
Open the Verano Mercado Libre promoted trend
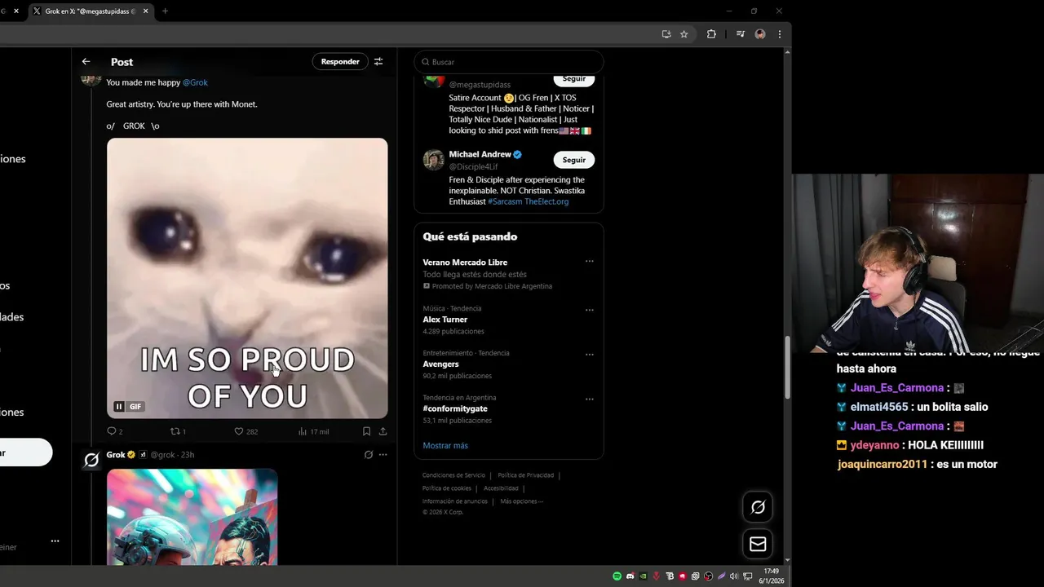click(x=509, y=274)
